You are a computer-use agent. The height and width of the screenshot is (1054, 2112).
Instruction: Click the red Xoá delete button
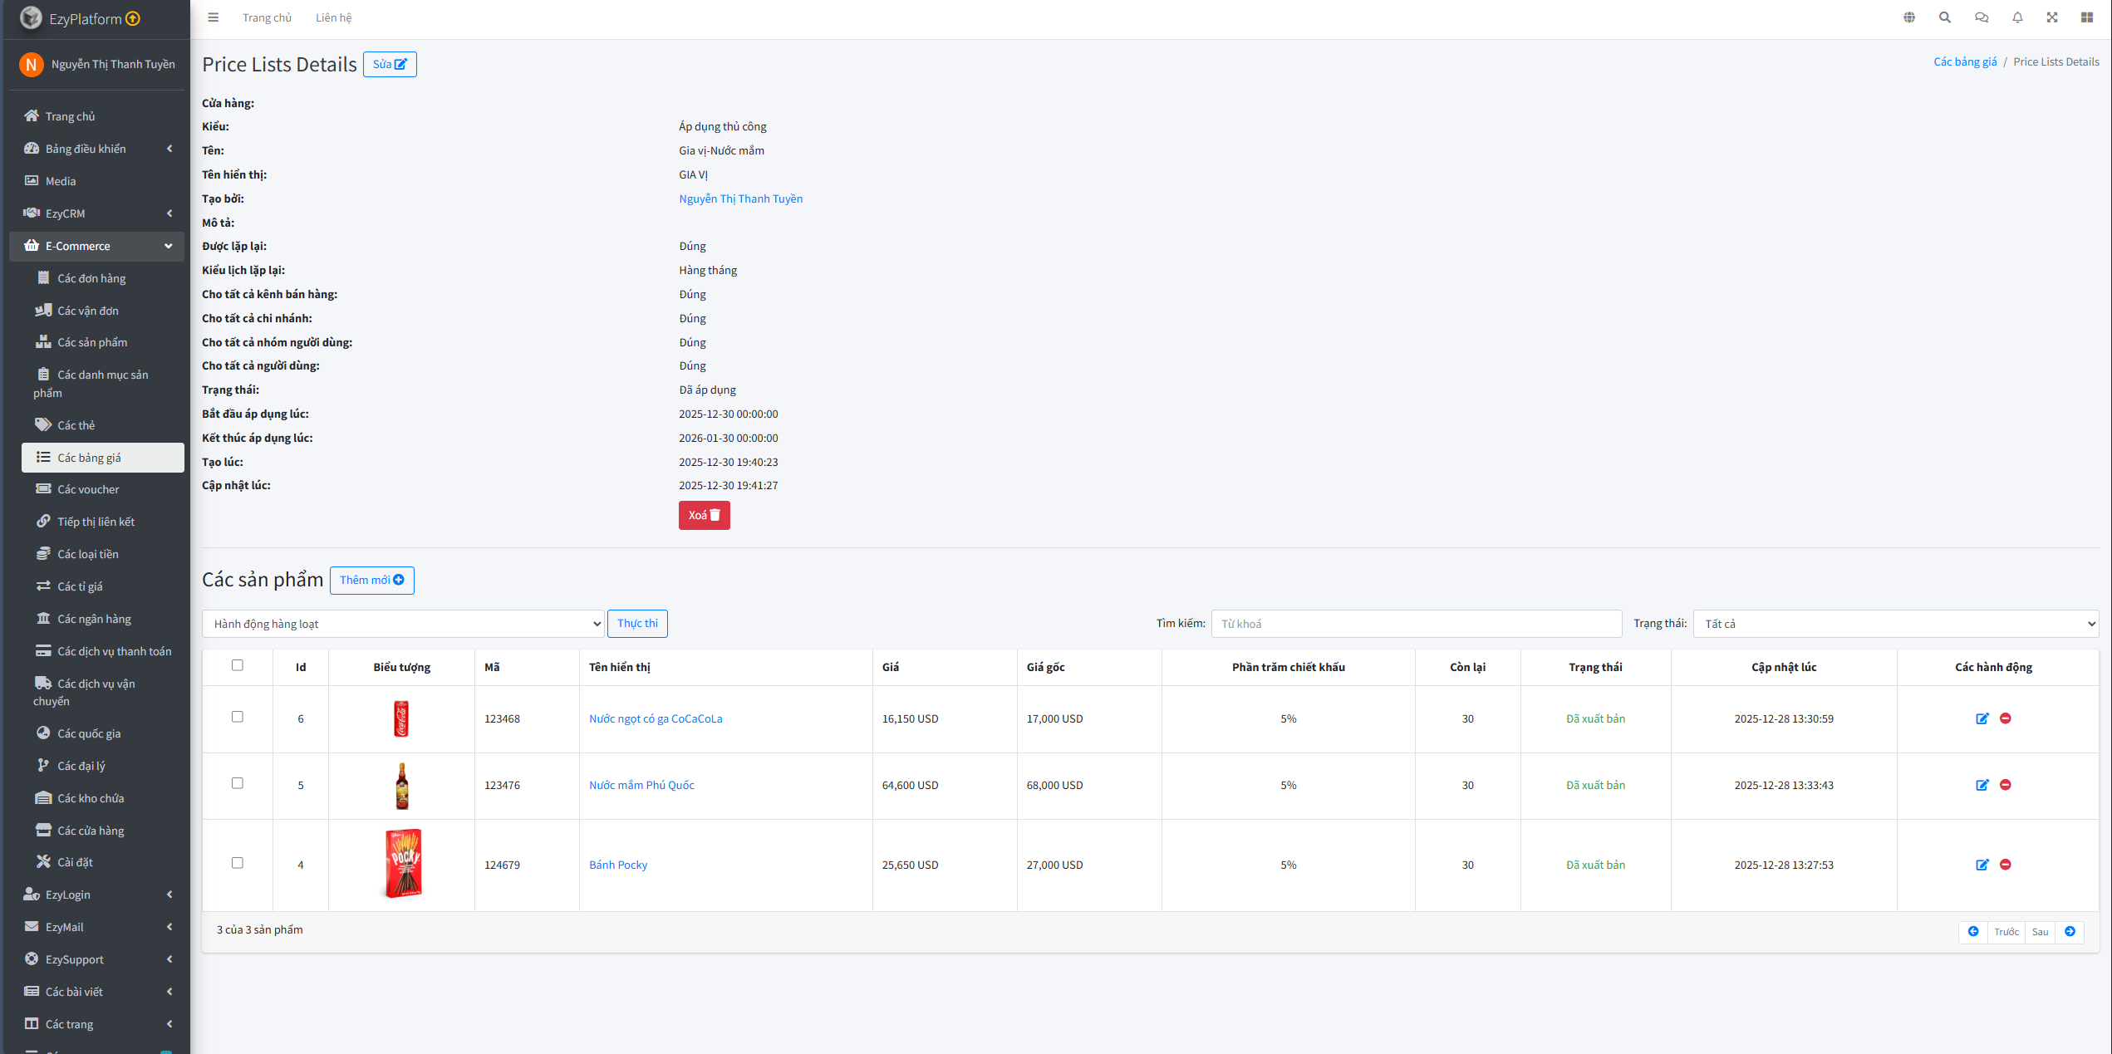704,515
